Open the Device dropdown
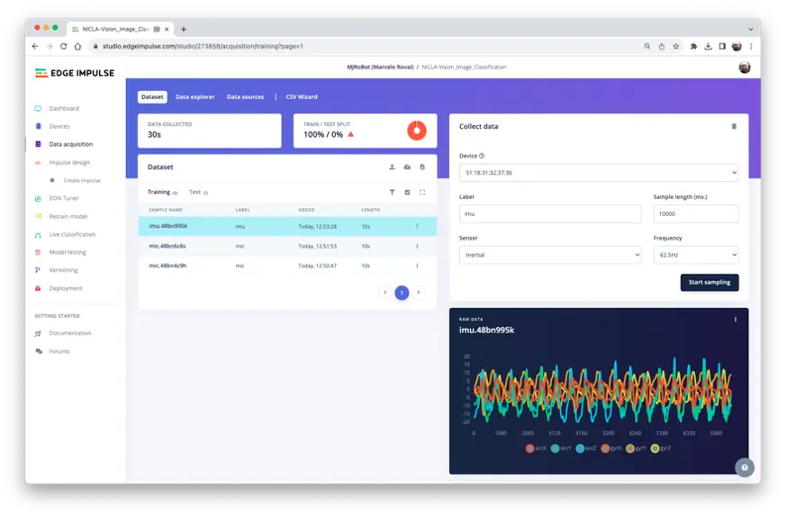787x517 pixels. pos(598,172)
